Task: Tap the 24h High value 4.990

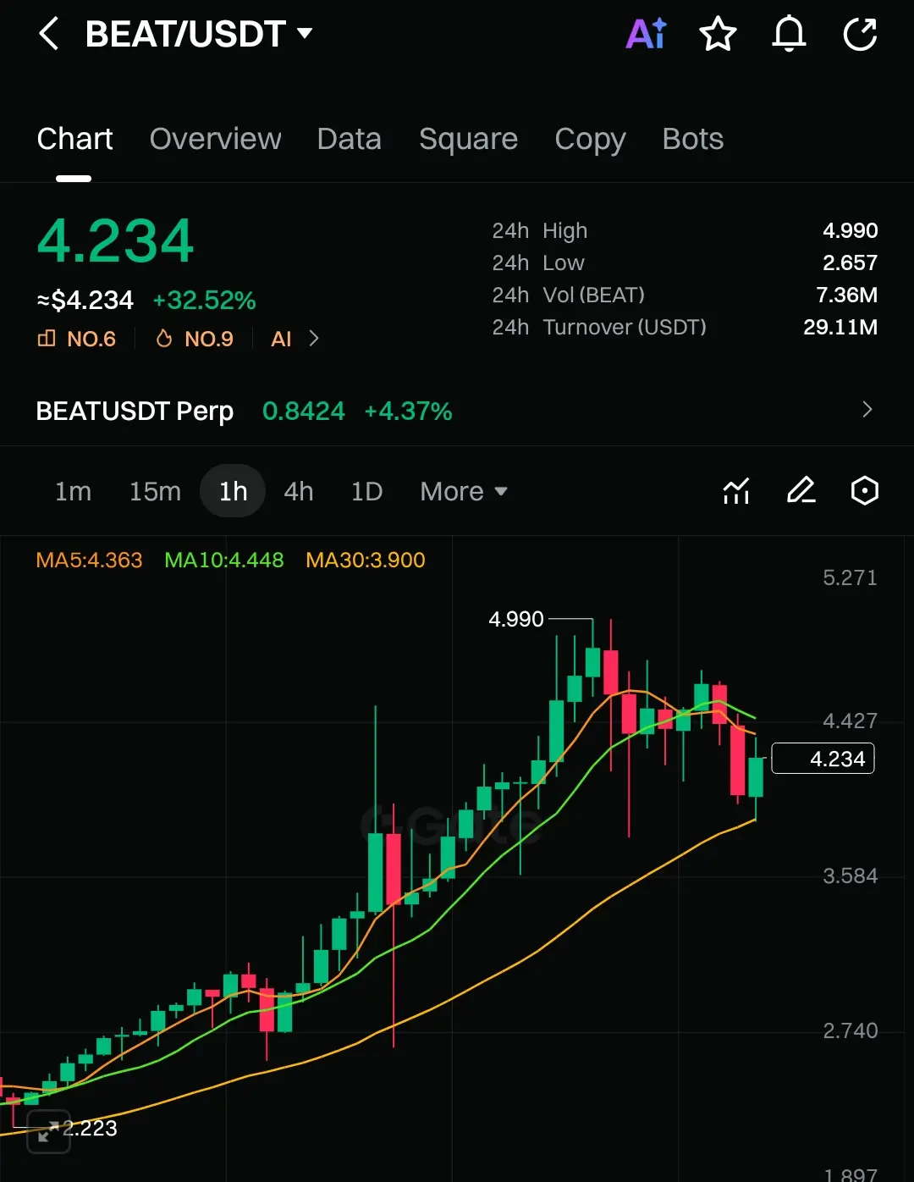Action: point(850,230)
